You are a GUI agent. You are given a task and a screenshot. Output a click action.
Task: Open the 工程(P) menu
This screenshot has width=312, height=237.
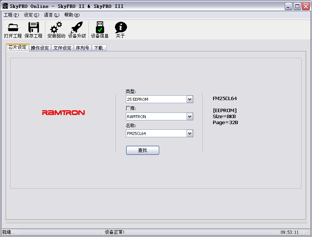(11, 15)
